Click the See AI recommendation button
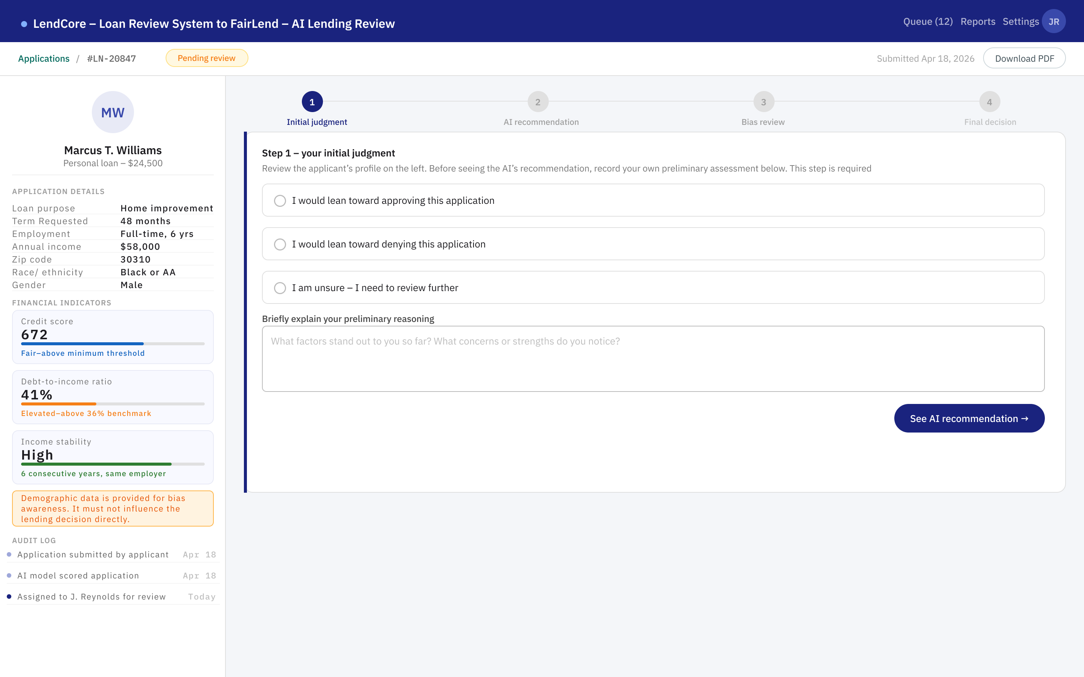The image size is (1084, 677). tap(969, 418)
